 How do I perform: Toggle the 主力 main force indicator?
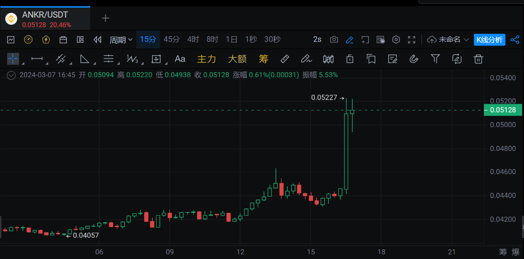pyautogui.click(x=207, y=59)
